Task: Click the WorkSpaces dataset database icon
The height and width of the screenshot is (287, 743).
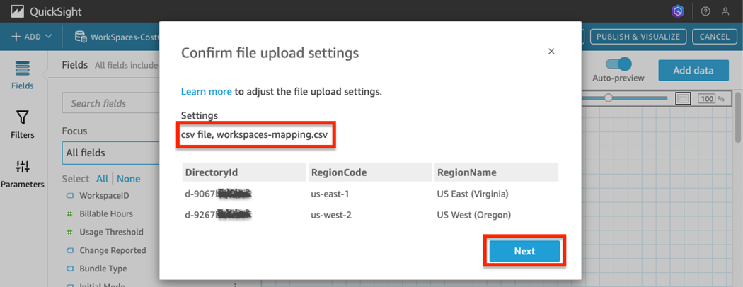Action: 81,37
